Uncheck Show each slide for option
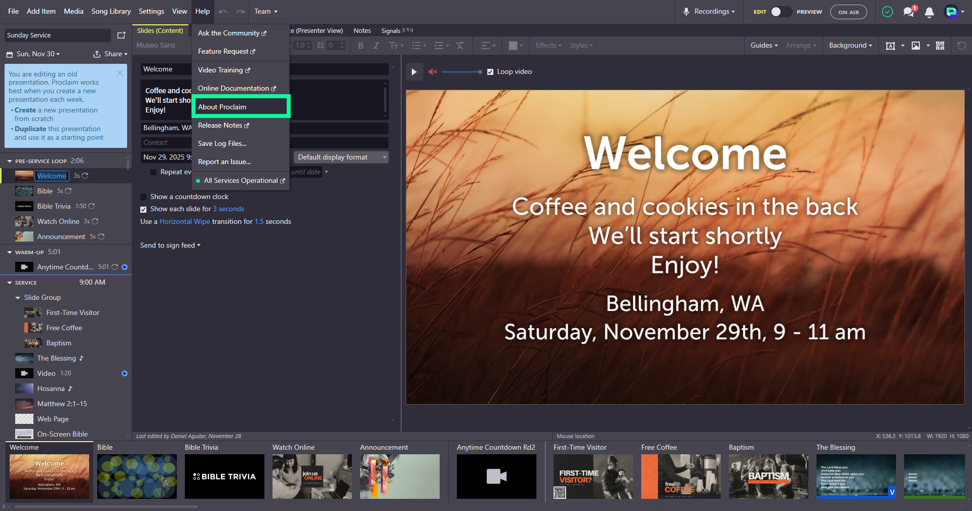Image resolution: width=972 pixels, height=511 pixels. click(143, 209)
